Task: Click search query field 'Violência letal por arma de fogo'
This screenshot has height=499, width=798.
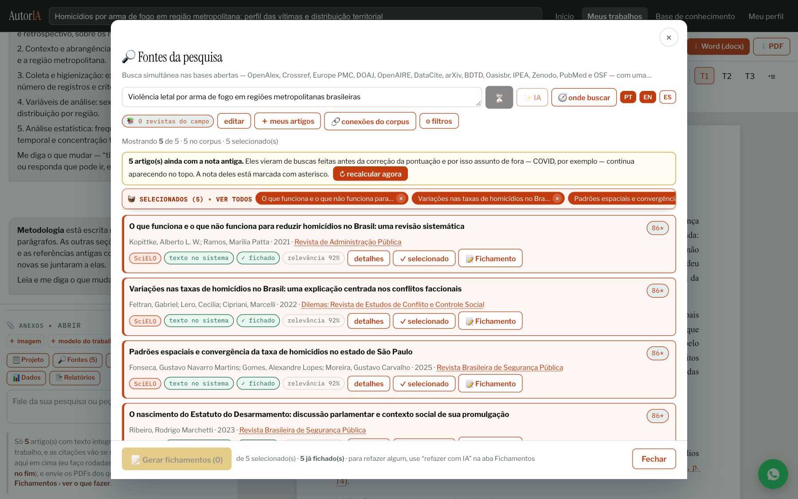Action: tap(302, 97)
